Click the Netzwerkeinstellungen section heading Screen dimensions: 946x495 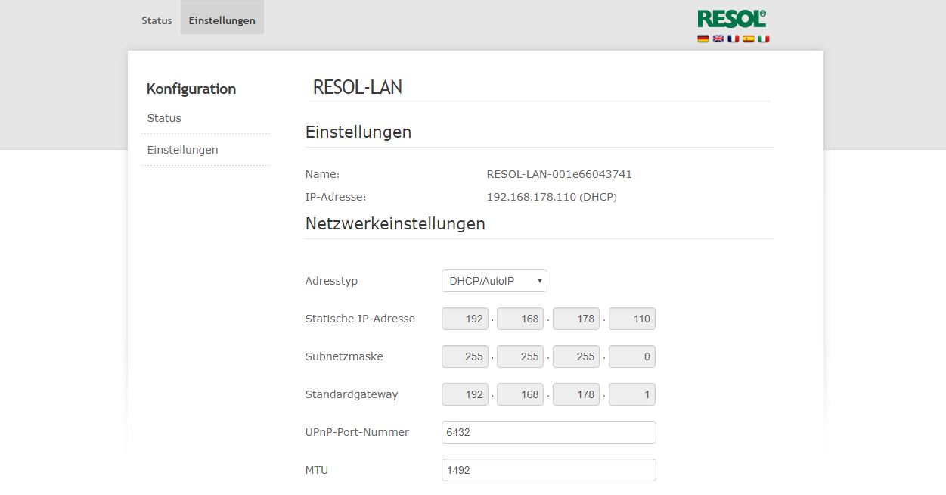coord(395,224)
